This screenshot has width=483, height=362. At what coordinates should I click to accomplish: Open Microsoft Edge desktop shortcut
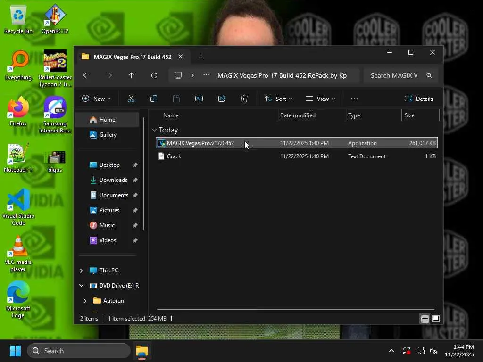pos(18,299)
